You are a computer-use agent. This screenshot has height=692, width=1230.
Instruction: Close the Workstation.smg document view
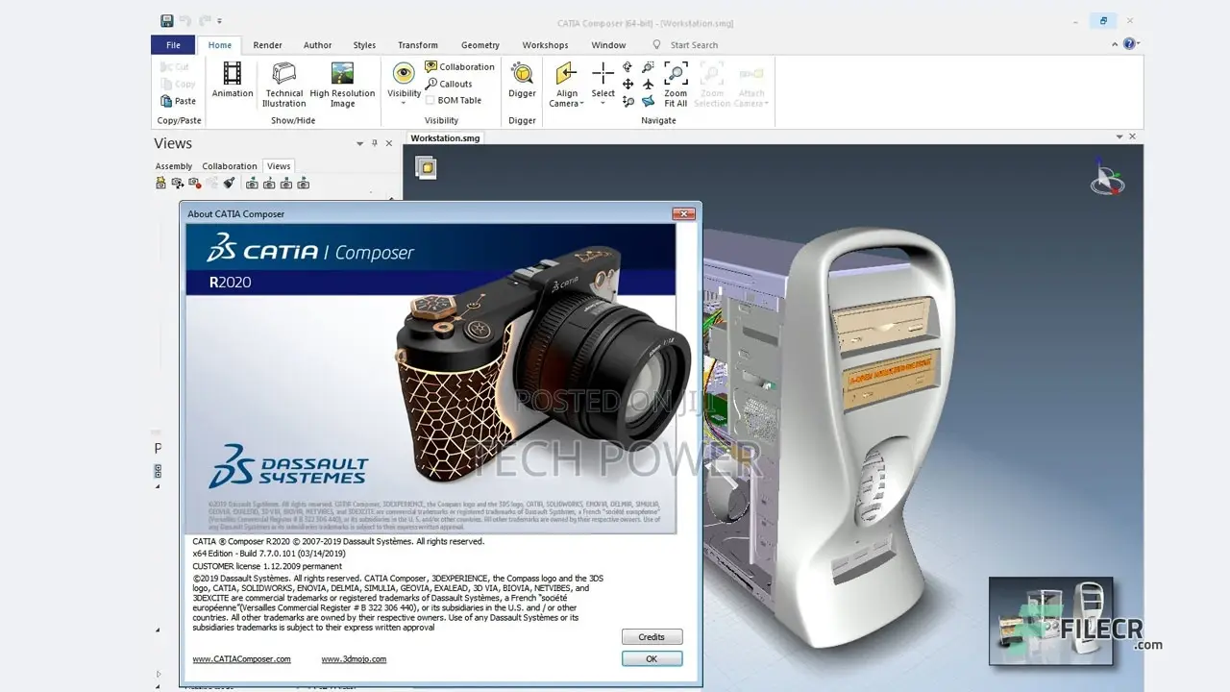pyautogui.click(x=1132, y=136)
